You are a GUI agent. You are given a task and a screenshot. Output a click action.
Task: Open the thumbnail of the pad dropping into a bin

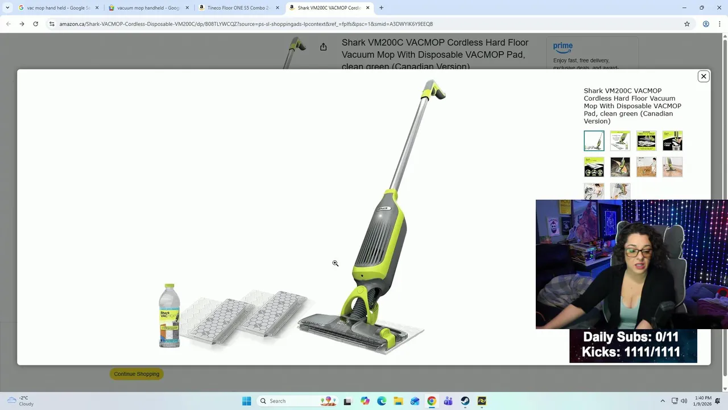pyautogui.click(x=672, y=141)
